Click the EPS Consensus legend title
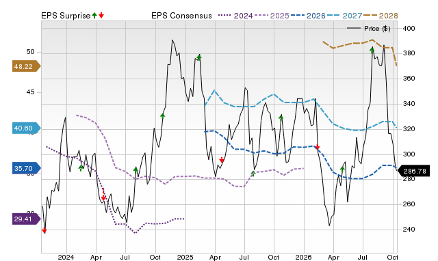This screenshot has width=438, height=261. coord(181,16)
